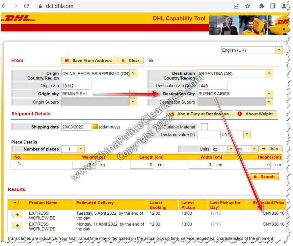
Task: Click Save From Address button
Action: [x=89, y=61]
